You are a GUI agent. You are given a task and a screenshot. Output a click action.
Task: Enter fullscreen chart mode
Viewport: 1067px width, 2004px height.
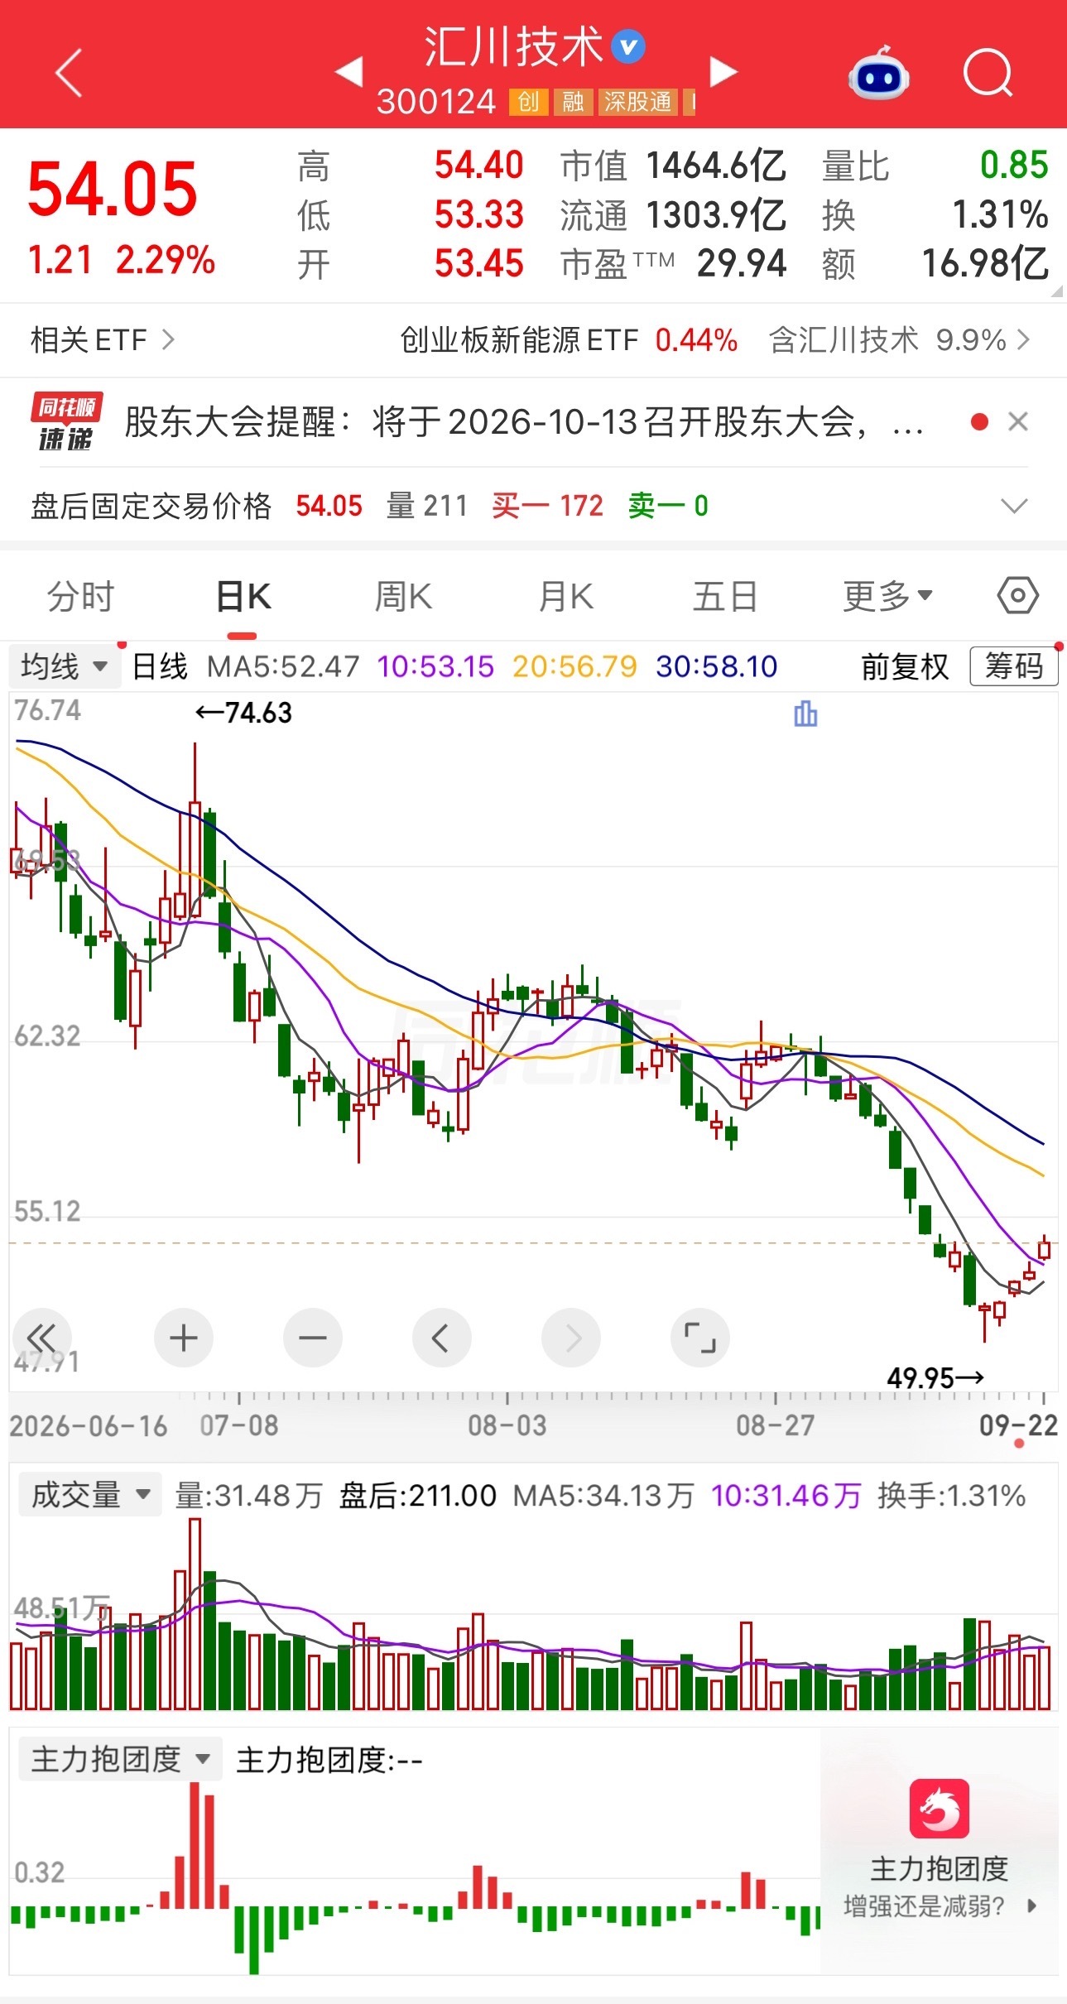coord(699,1338)
